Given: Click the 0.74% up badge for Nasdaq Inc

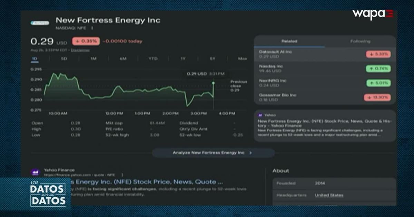Looking at the screenshot, I should click(x=378, y=69).
